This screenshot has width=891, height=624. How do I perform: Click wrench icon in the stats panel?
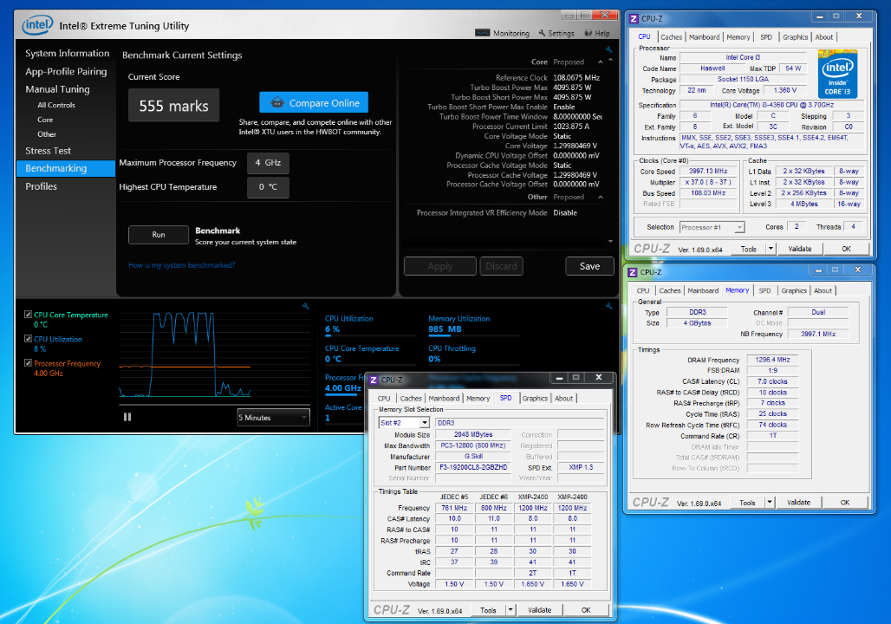click(x=608, y=306)
